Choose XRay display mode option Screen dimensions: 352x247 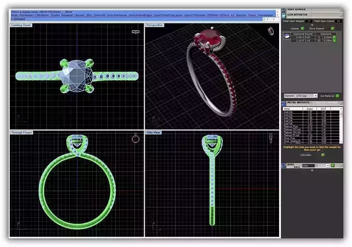click(89, 15)
